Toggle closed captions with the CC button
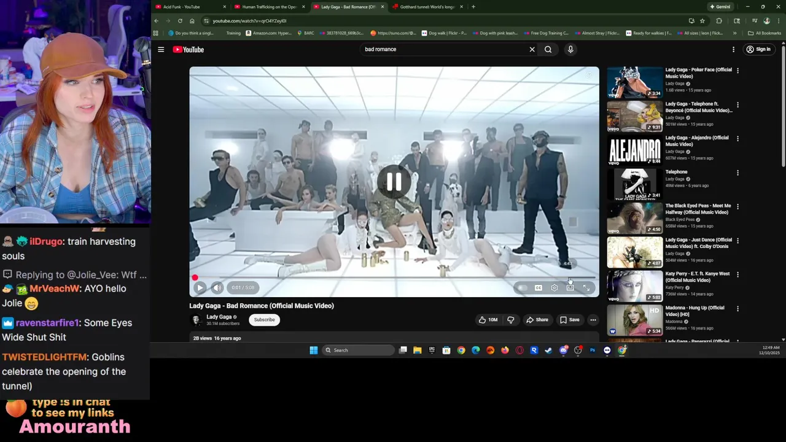This screenshot has width=786, height=442. point(539,287)
